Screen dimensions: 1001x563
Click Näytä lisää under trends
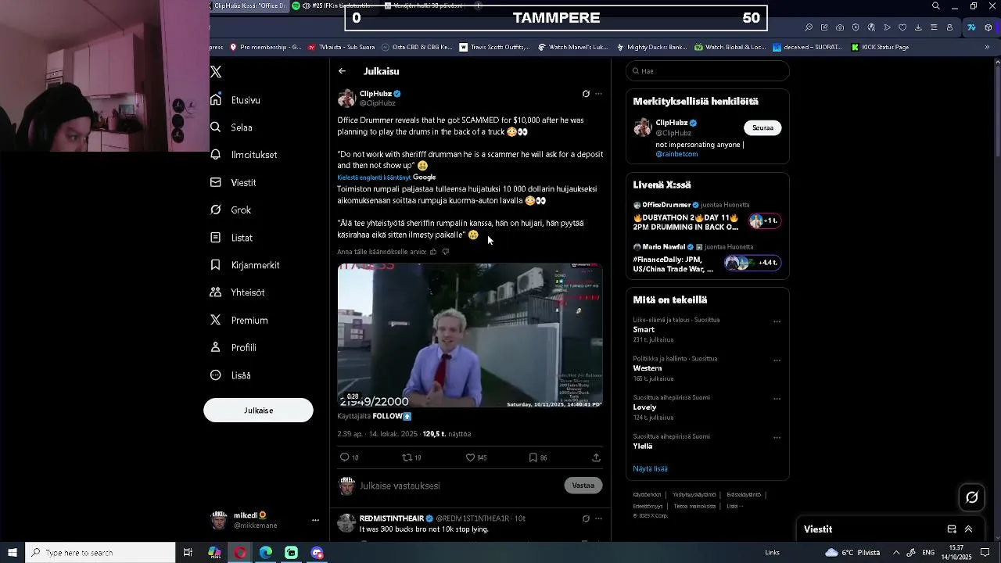click(x=650, y=469)
